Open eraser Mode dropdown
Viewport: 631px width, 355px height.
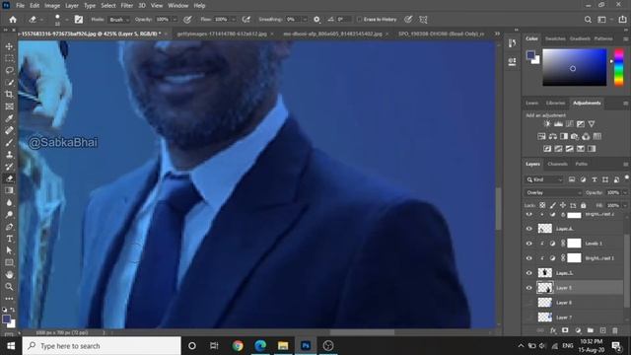119,20
